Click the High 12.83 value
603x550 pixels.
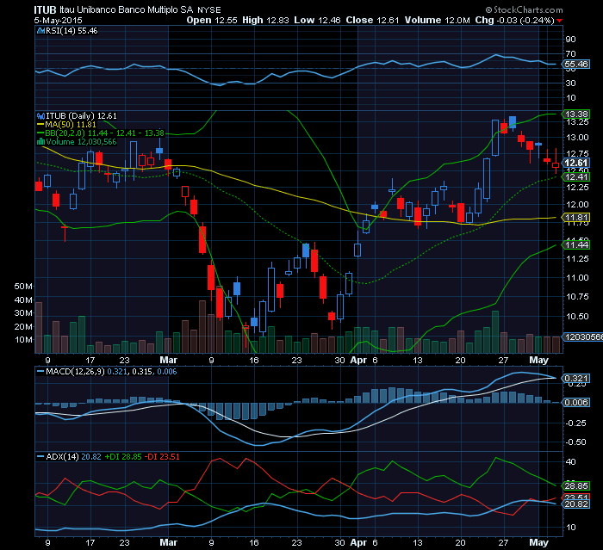pyautogui.click(x=265, y=21)
